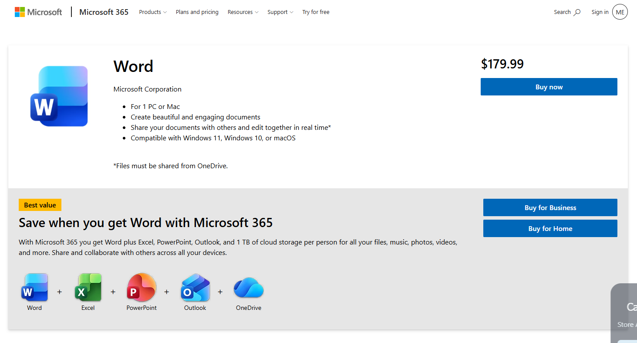The image size is (637, 343).
Task: Click the 'Compatible with Windows 11' bullet
Action: pyautogui.click(x=213, y=138)
